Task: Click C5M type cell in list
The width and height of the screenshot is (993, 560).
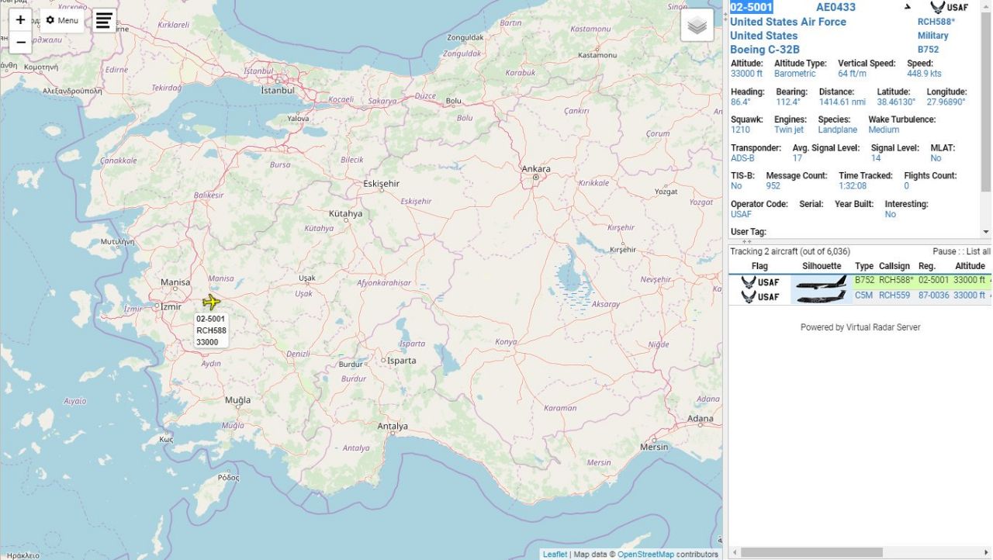Action: coord(864,296)
